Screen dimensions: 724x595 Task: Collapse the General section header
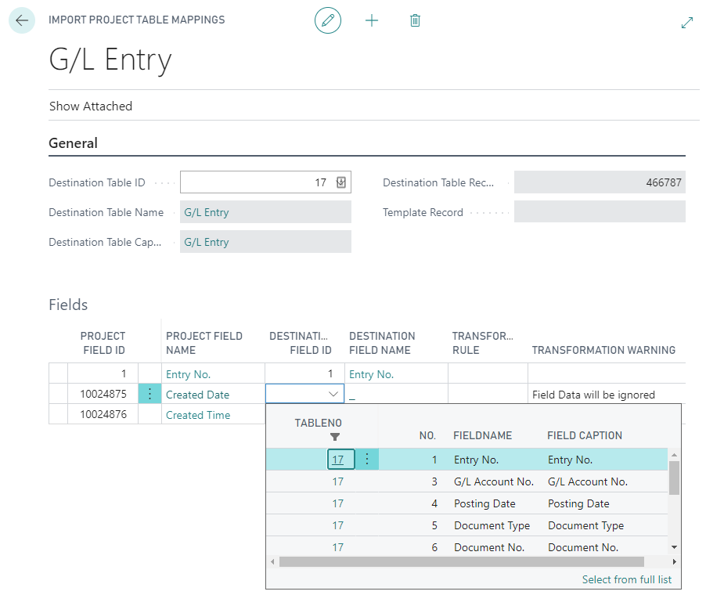pos(74,143)
